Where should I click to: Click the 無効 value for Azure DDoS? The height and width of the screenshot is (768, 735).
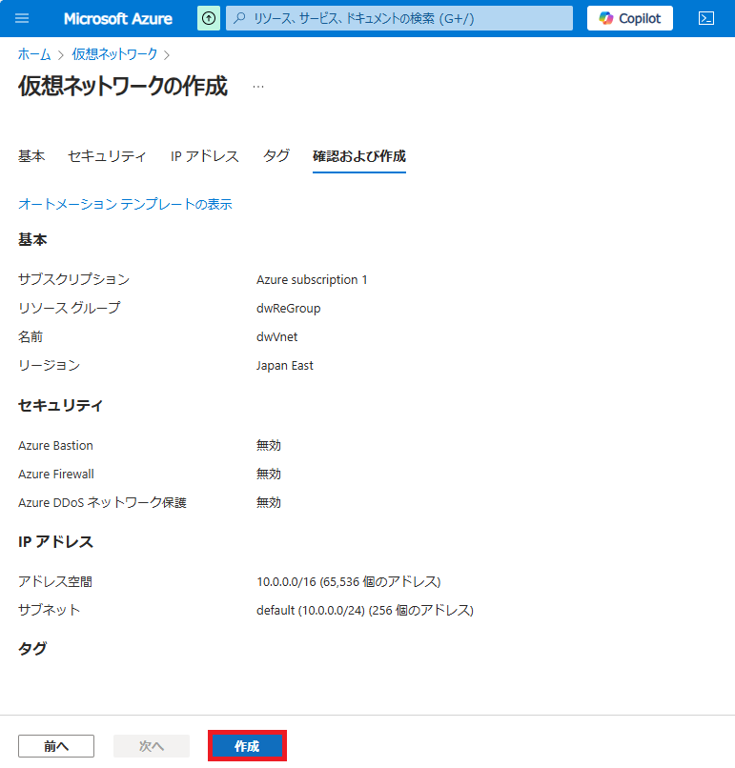269,502
